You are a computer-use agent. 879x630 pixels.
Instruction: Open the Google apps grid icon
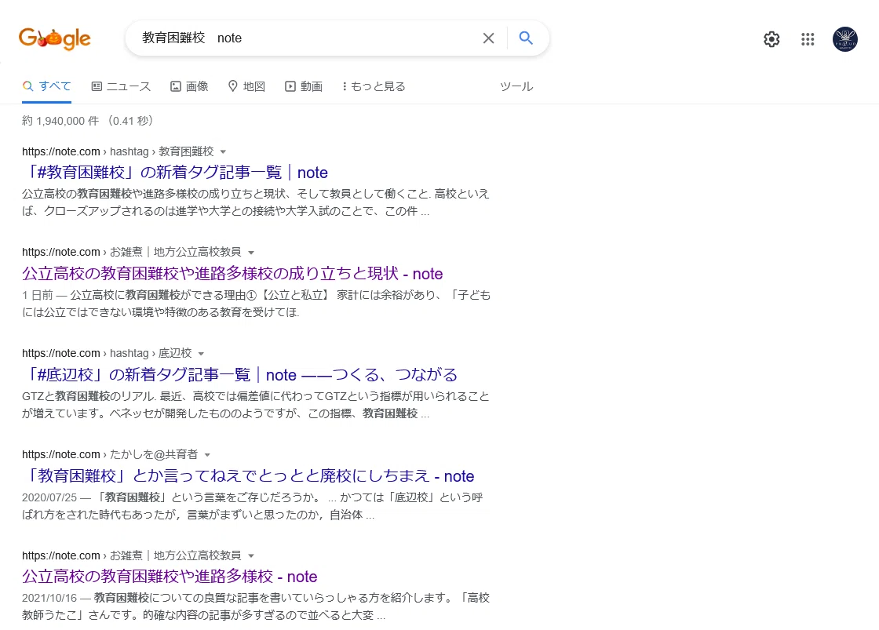808,39
